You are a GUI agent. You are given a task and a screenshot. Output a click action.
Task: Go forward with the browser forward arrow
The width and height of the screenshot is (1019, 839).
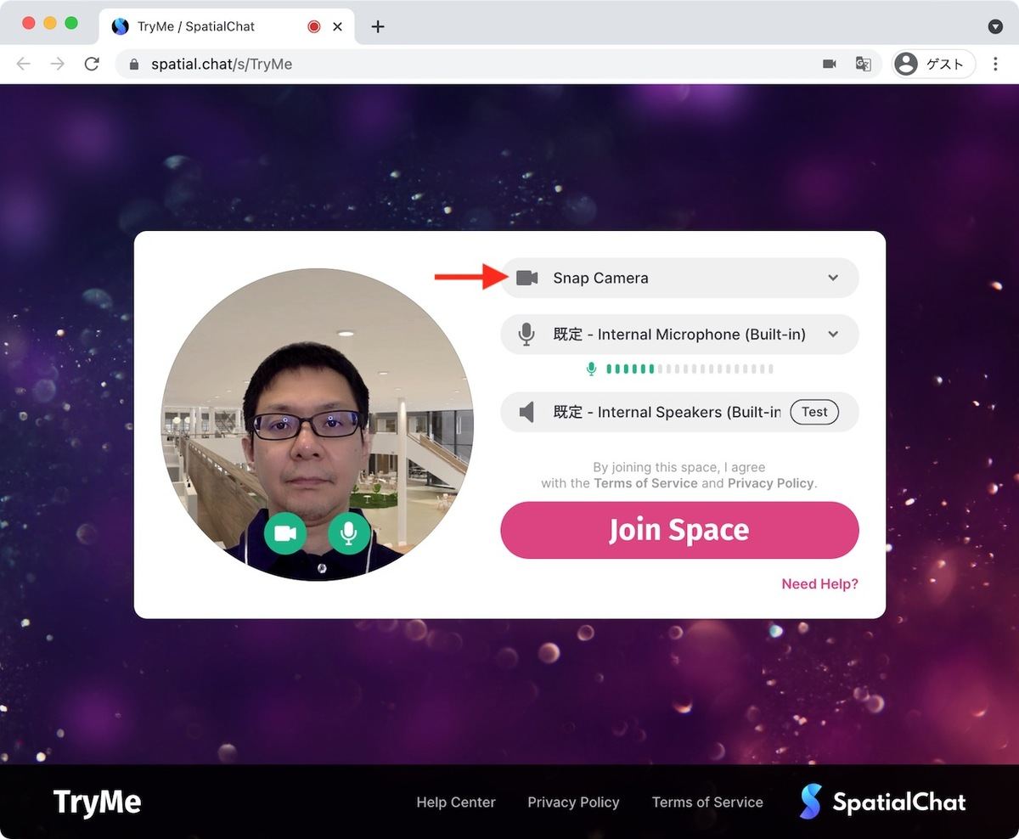click(57, 64)
